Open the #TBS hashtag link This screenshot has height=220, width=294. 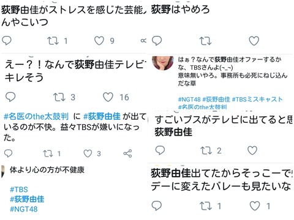pyautogui.click(x=19, y=189)
